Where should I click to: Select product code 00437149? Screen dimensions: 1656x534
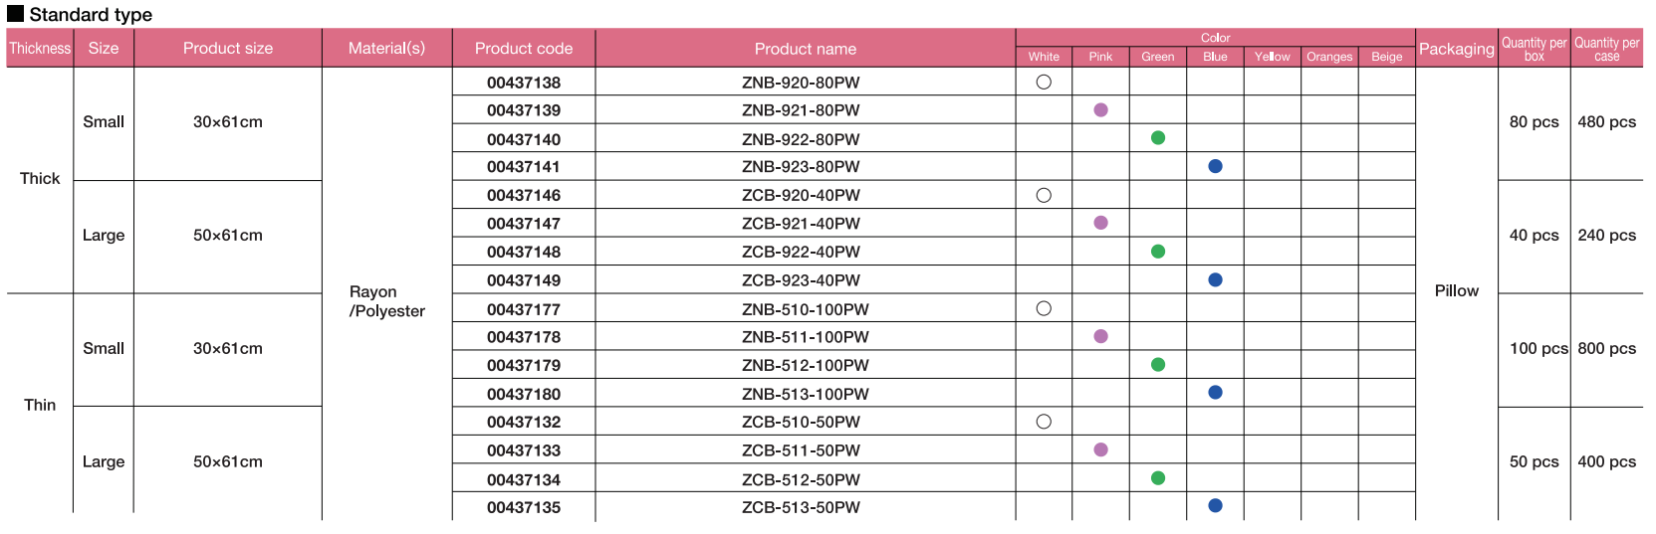(524, 280)
